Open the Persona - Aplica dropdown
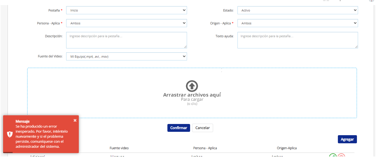Screen dimensions: 376x157 tap(126, 23)
